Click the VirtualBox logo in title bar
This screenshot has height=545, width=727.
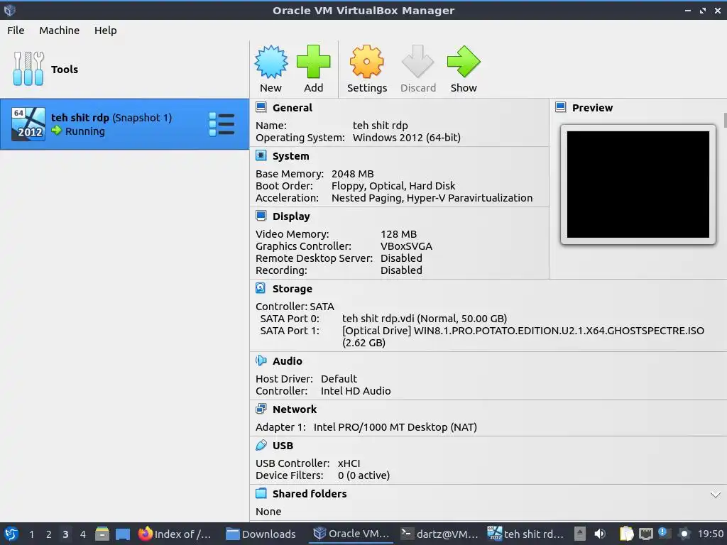[x=10, y=10]
